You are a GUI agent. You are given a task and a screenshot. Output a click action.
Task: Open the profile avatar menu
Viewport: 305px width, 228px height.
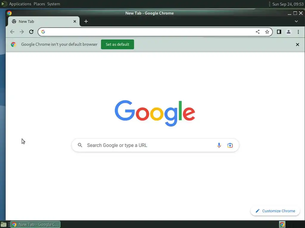coord(288,32)
